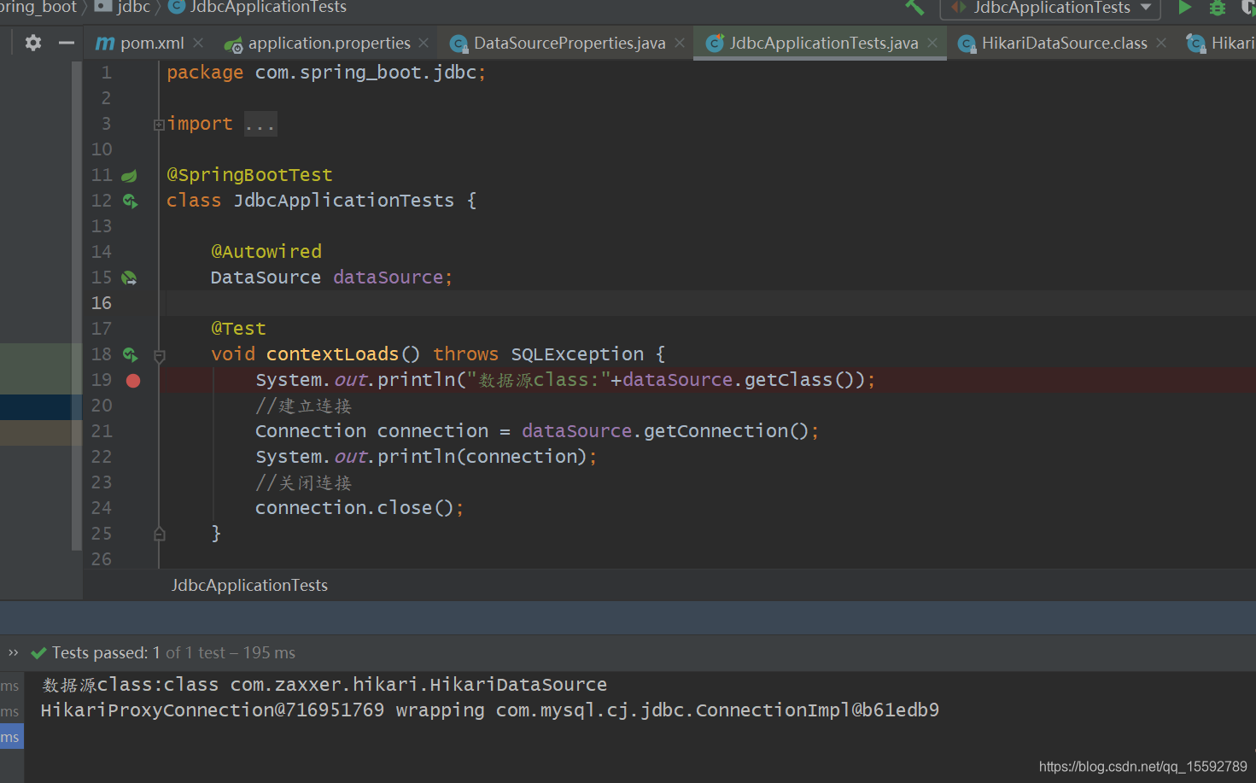The width and height of the screenshot is (1256, 783).
Task: Click the @Test annotation
Action: [x=238, y=329]
